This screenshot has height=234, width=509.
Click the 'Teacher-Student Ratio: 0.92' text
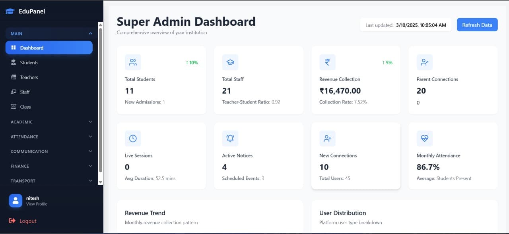click(251, 102)
